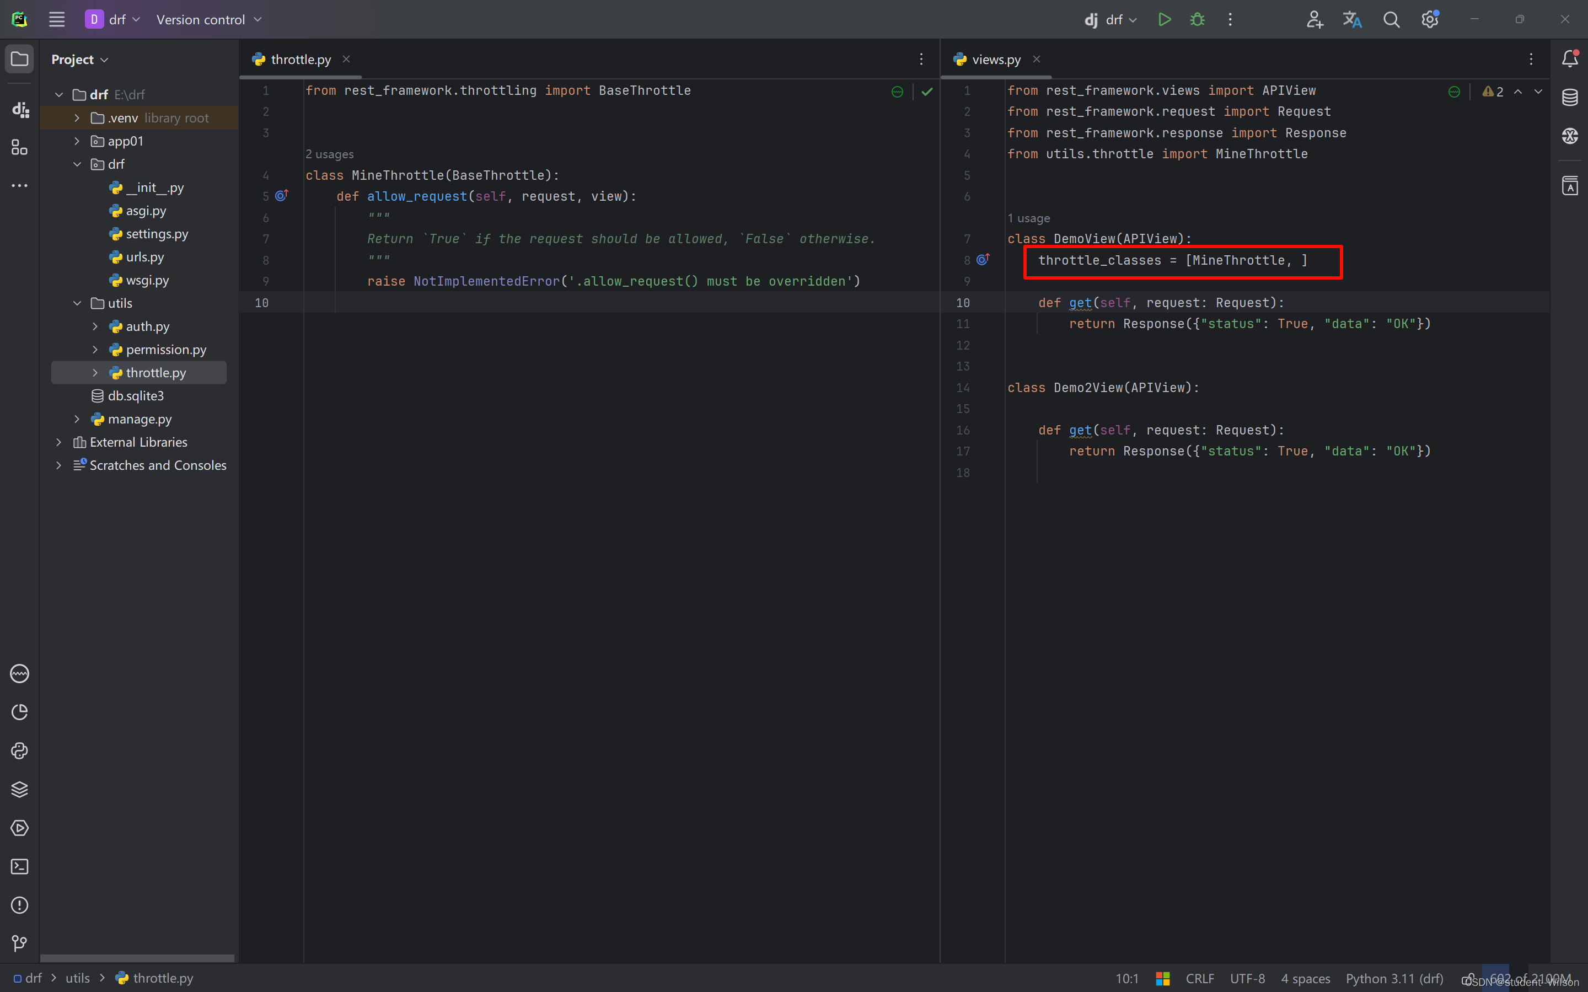The width and height of the screenshot is (1588, 992).
Task: Click the override gutter icon at allow_request
Action: tap(281, 196)
